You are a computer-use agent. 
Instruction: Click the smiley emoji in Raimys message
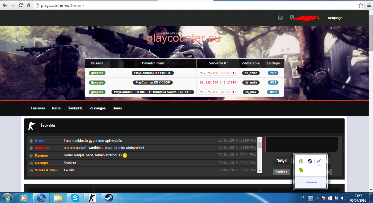[125, 155]
